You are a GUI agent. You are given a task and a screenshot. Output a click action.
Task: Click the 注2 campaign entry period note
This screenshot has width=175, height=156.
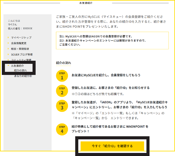click(103, 43)
